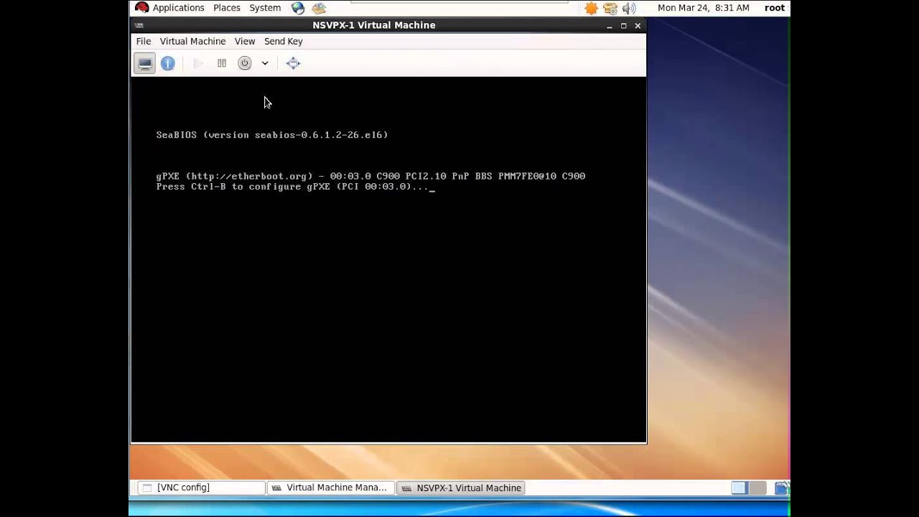Switch console to fullscreen mode
Screen dimensions: 919x517
point(293,63)
